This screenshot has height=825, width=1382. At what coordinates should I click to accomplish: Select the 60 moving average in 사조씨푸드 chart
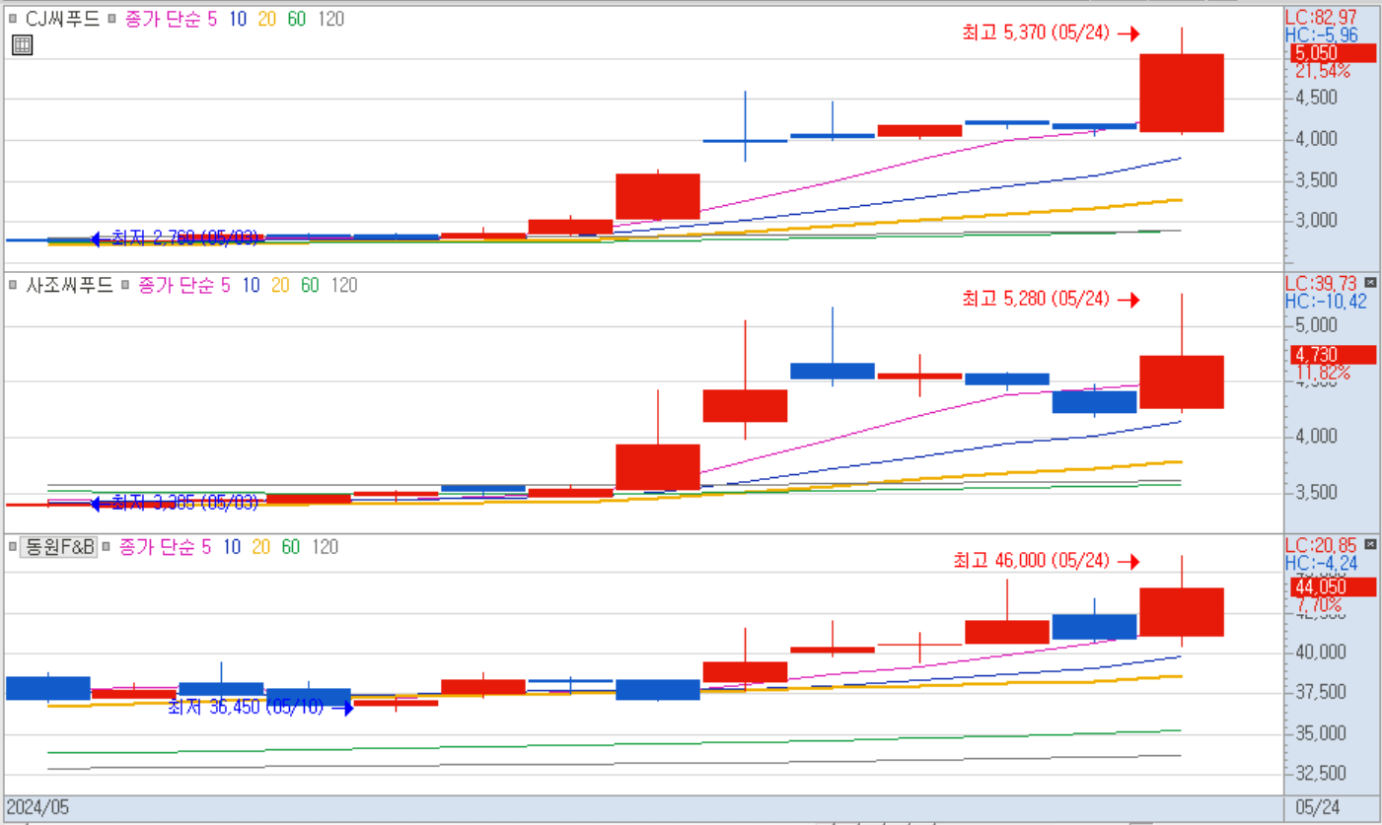click(x=310, y=286)
